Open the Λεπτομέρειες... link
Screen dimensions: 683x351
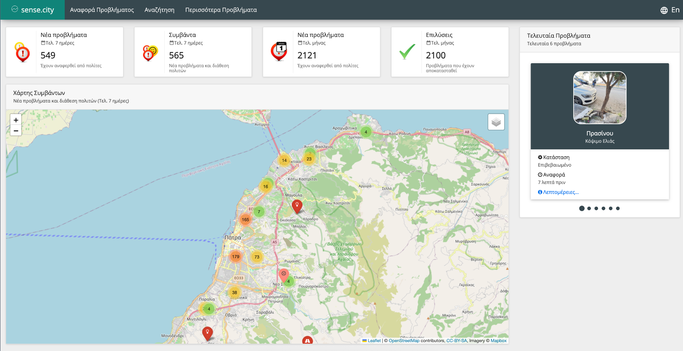558,192
